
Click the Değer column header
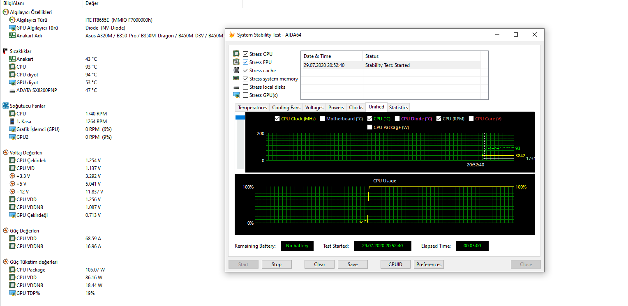pos(162,3)
